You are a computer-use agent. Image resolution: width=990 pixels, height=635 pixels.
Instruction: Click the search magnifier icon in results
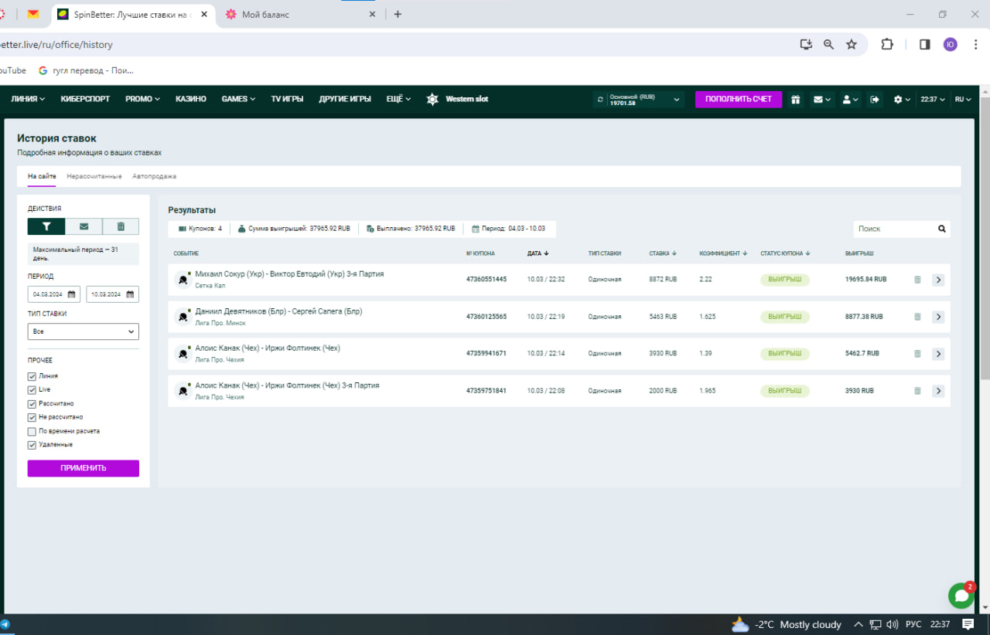942,229
